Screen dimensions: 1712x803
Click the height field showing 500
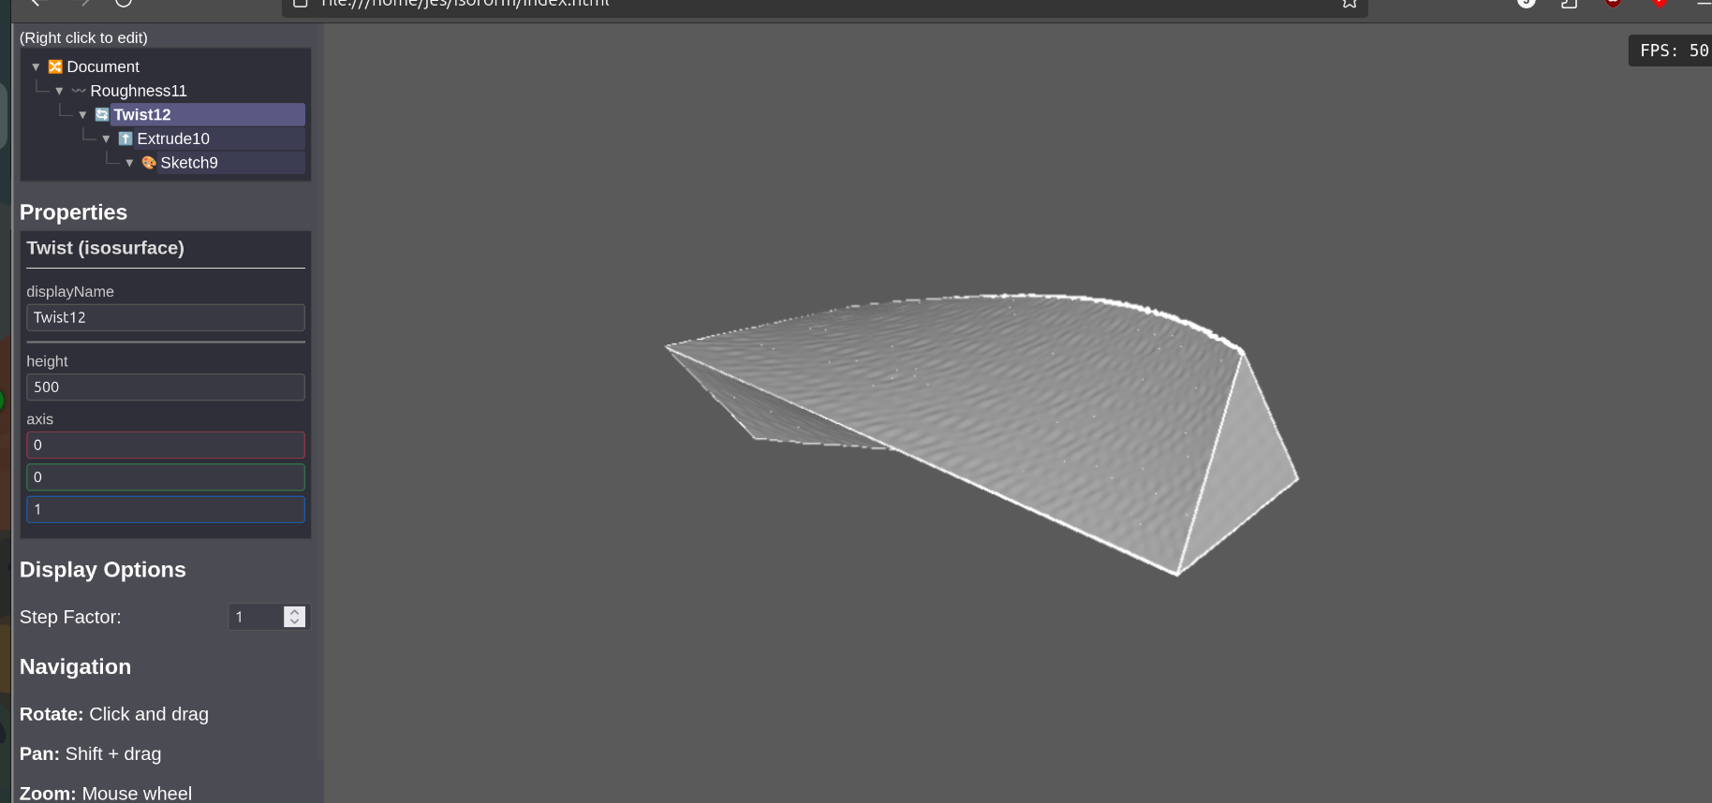tap(165, 387)
